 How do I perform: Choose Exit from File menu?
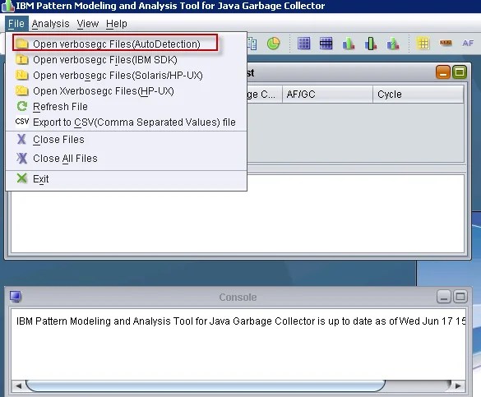click(126, 178)
